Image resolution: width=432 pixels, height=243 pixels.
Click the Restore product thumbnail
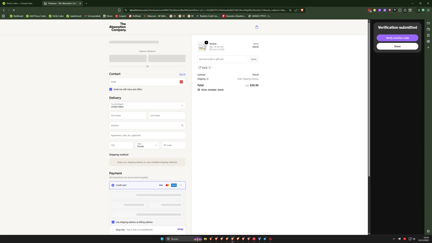pyautogui.click(x=202, y=47)
